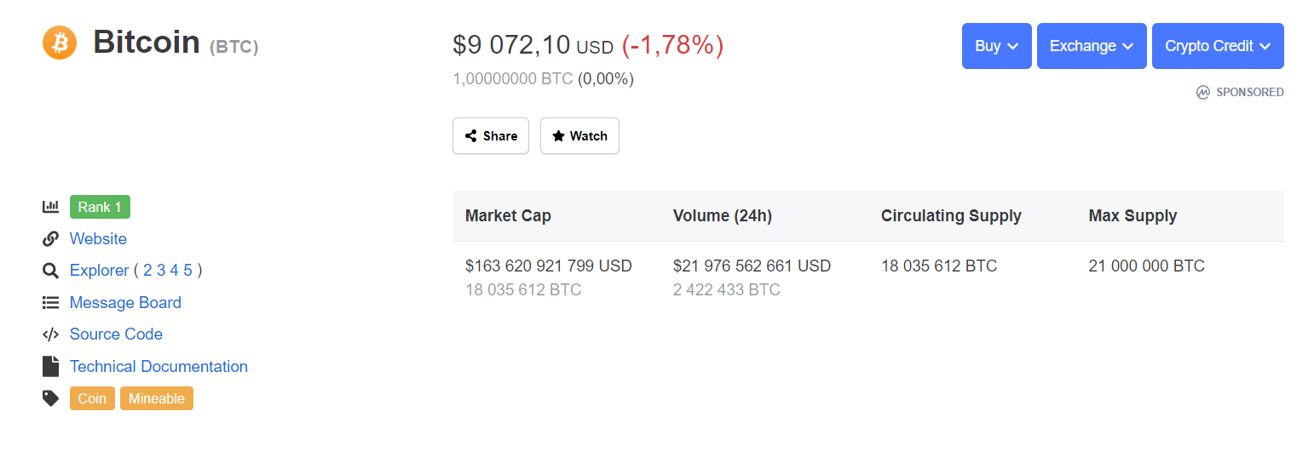Share this Bitcoin page
The height and width of the screenshot is (463, 1314).
(491, 136)
